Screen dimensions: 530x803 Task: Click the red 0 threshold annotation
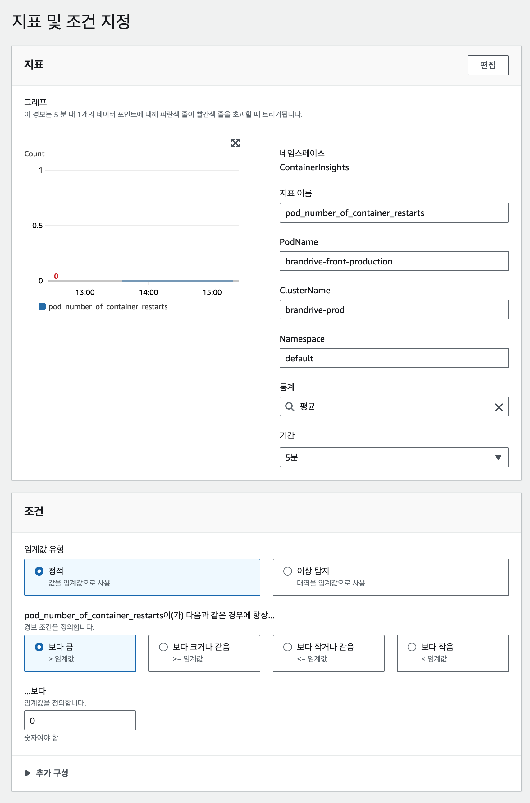(x=56, y=276)
